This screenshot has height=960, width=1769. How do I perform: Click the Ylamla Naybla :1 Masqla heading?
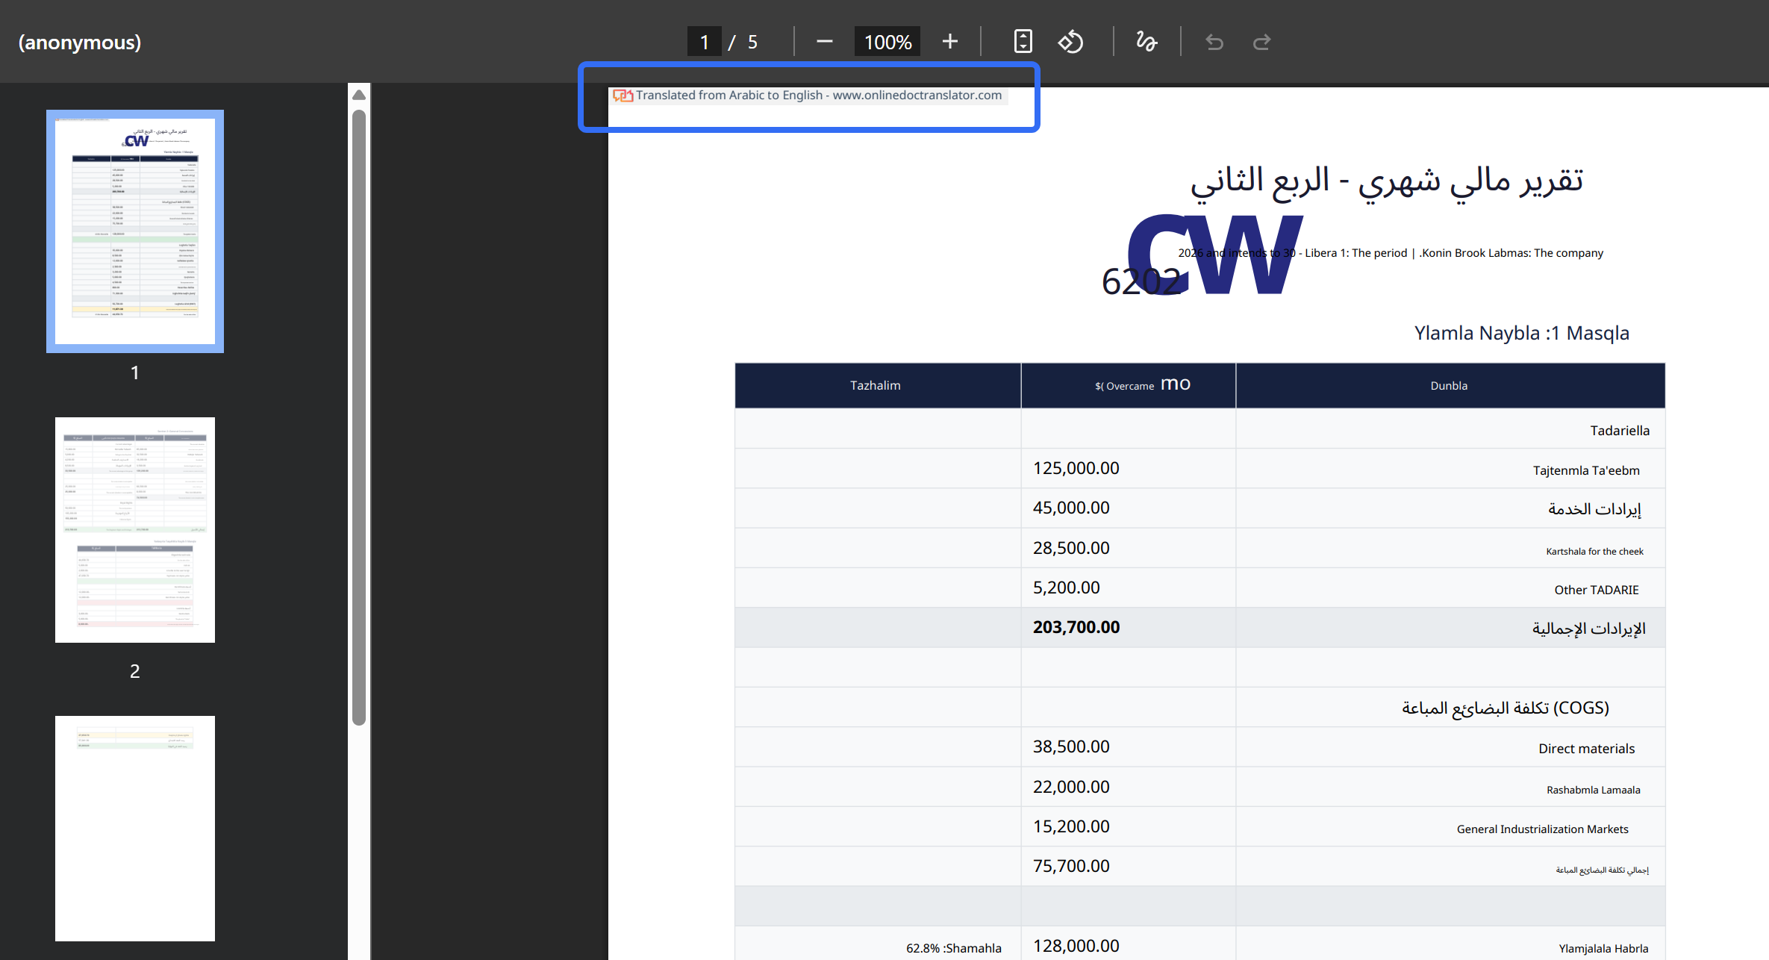1521,333
